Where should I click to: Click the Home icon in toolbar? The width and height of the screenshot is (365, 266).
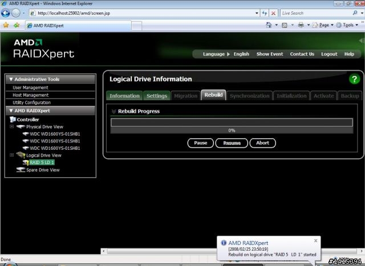[269, 25]
